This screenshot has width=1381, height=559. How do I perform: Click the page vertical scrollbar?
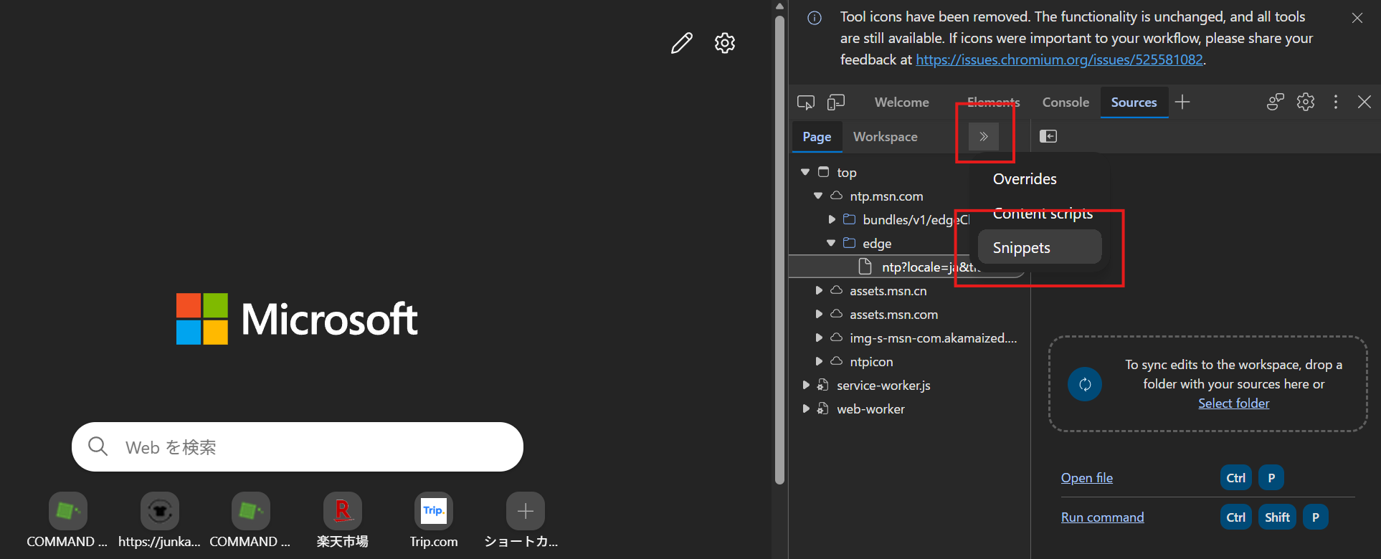click(780, 249)
